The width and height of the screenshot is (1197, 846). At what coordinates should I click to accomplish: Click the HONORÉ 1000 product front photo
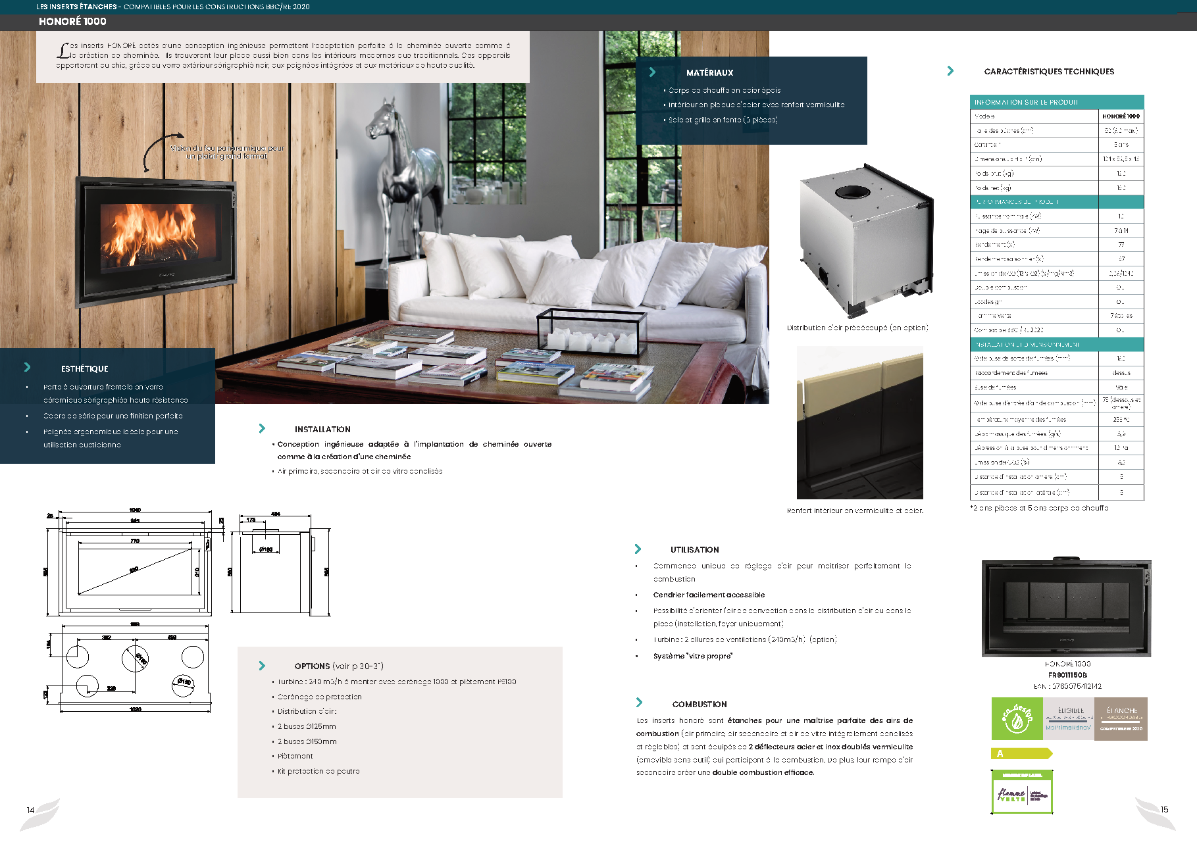pyautogui.click(x=1066, y=607)
